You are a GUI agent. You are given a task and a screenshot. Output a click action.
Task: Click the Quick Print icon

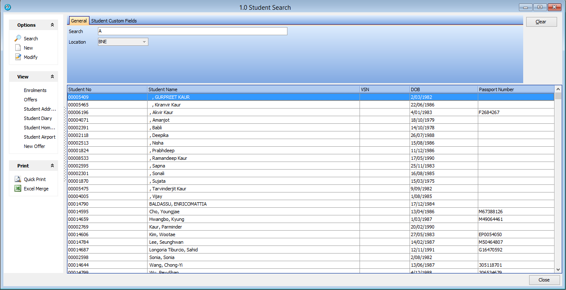click(18, 179)
